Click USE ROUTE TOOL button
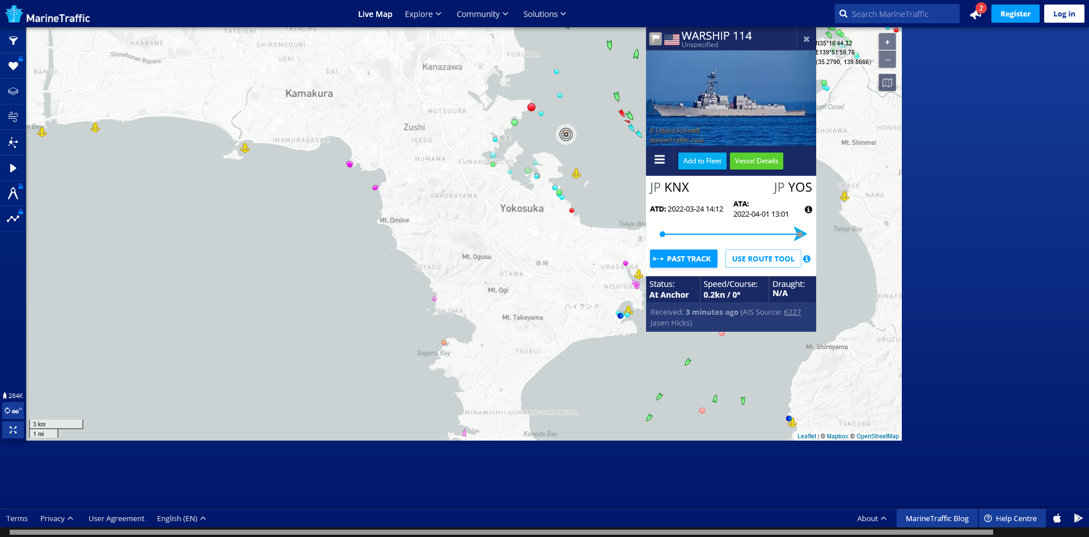Screen dimensions: 1089x537 point(763,259)
